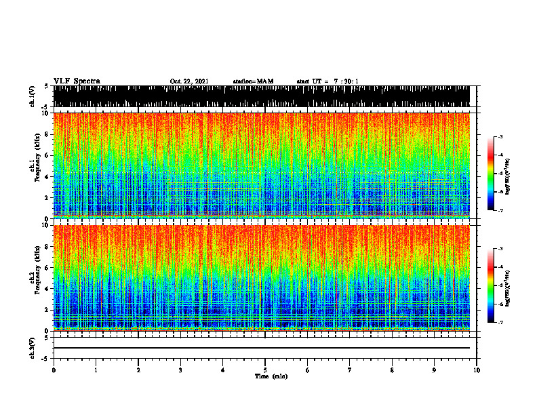The height and width of the screenshot is (415, 537).
Task: Click the ch.2 spectrogram color scale bar
Action: [491, 285]
